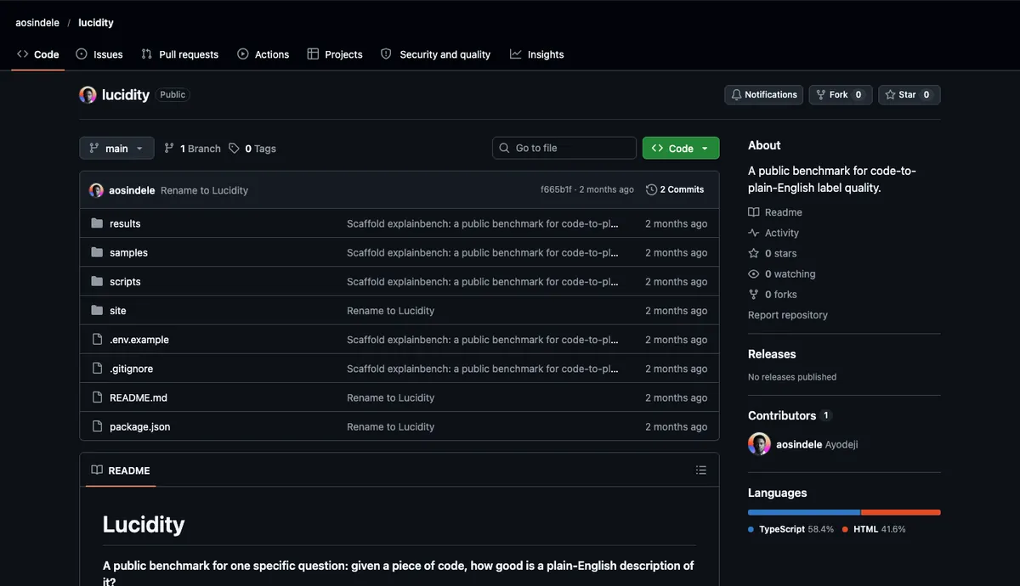
Task: Open the Projects tab
Action: pos(335,54)
